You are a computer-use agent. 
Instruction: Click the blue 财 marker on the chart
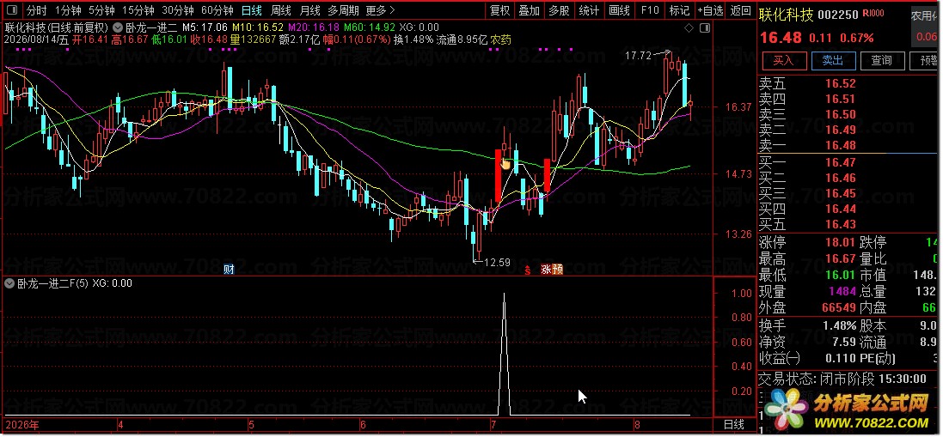point(229,269)
